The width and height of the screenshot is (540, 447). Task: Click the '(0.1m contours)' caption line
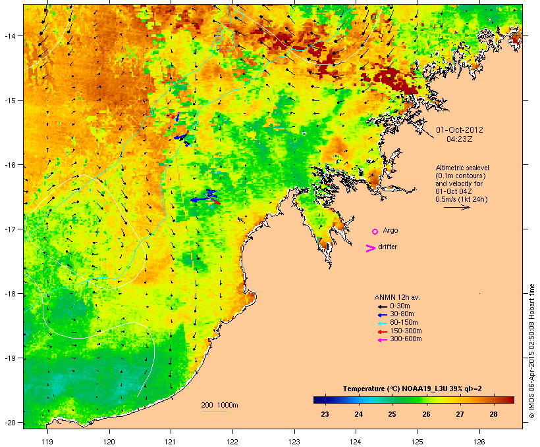point(460,176)
